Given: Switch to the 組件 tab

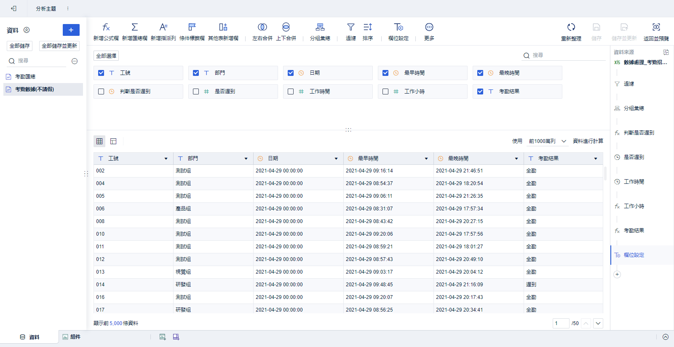Looking at the screenshot, I should pyautogui.click(x=72, y=337).
